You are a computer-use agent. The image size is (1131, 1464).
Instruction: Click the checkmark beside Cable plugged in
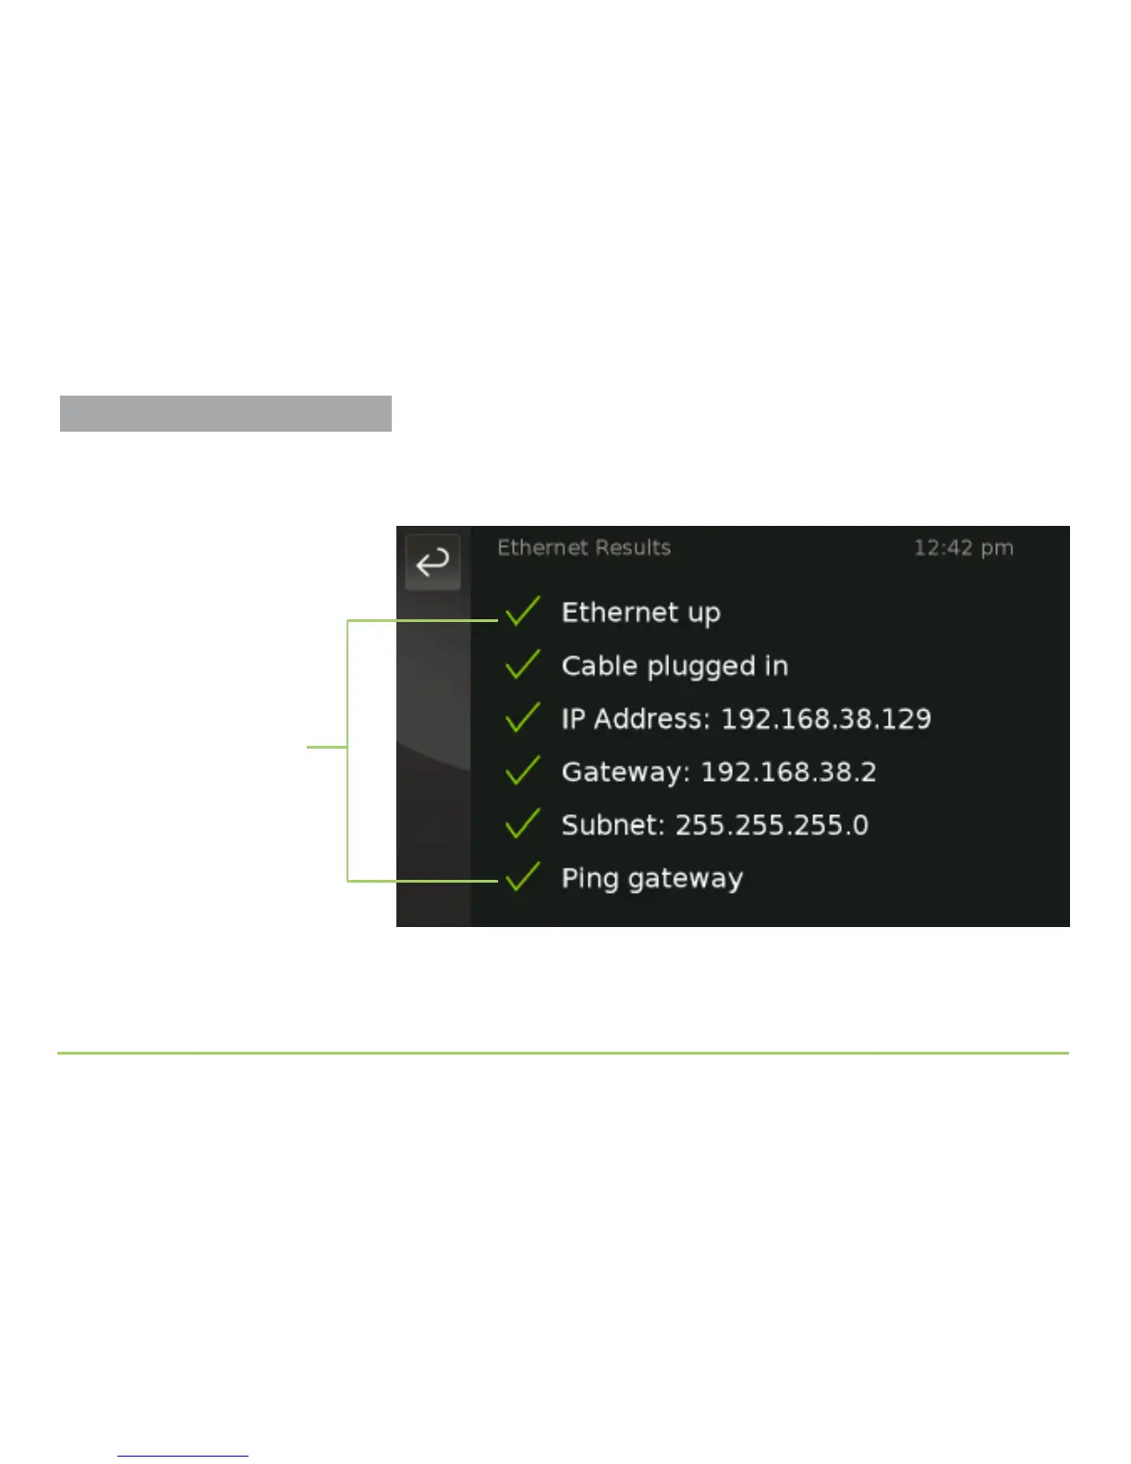(x=523, y=665)
